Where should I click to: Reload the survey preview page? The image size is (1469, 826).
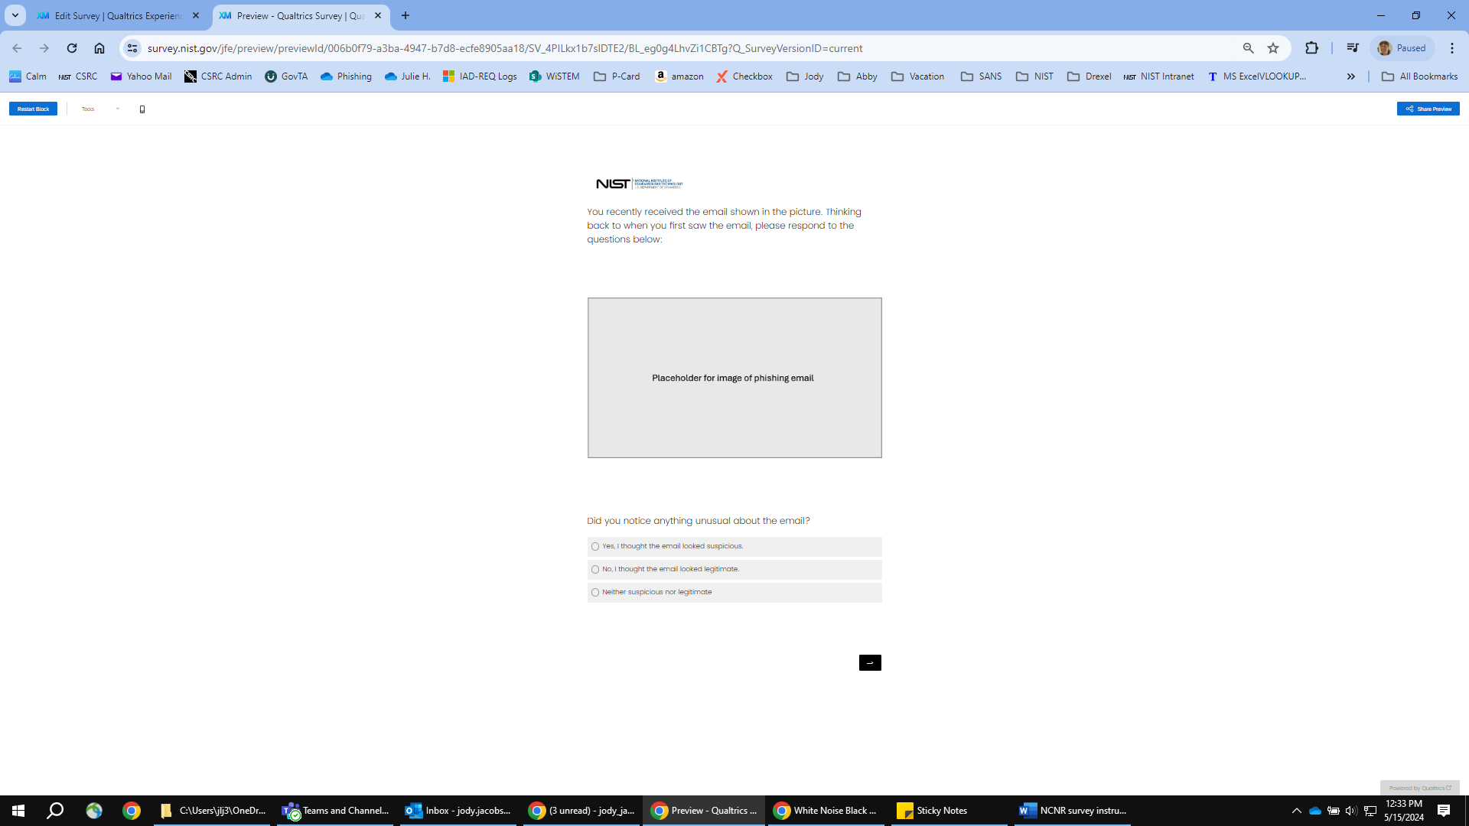[x=72, y=48]
